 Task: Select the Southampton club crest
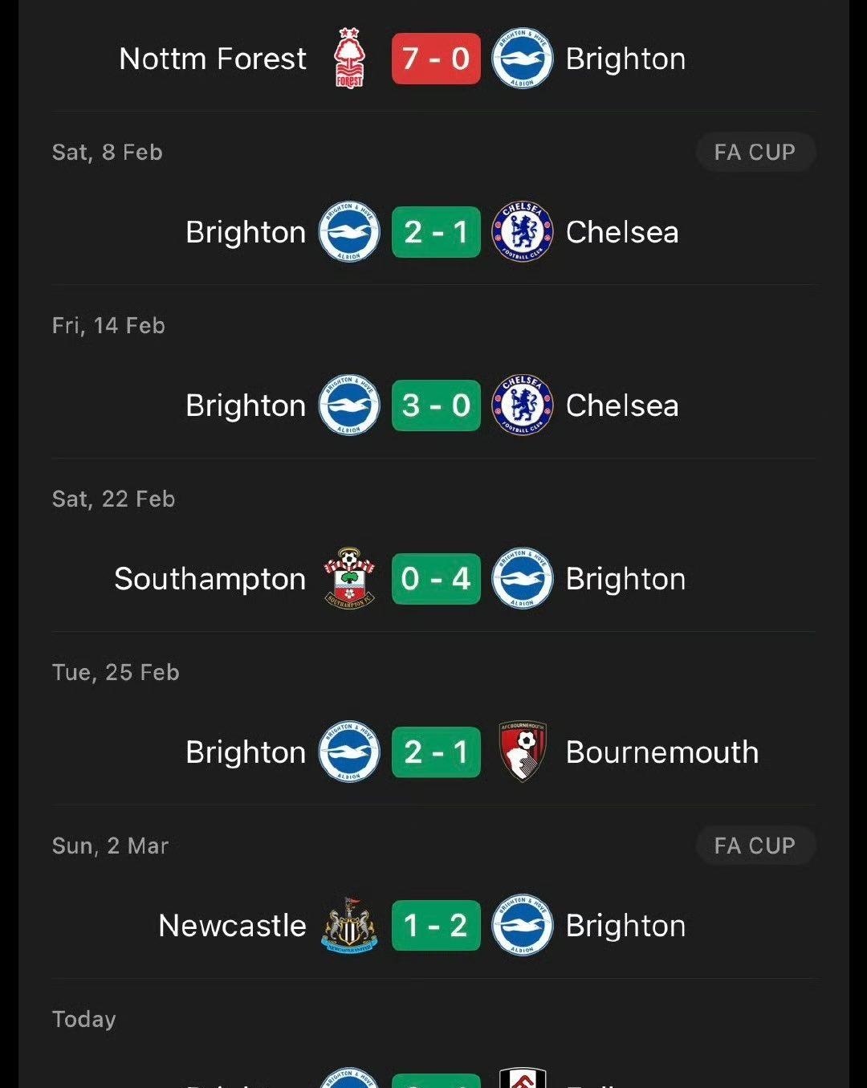[x=349, y=579]
